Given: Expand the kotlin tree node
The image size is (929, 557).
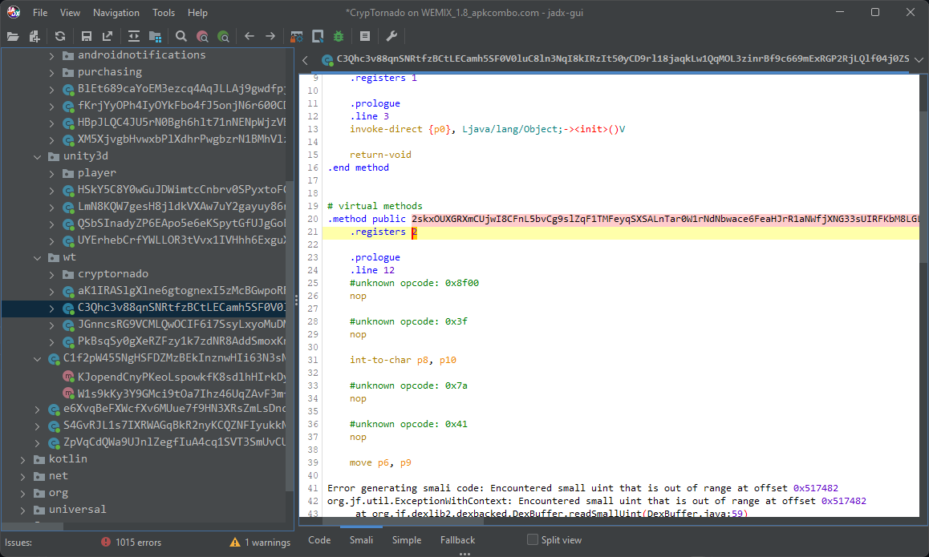Looking at the screenshot, I should pyautogui.click(x=22, y=458).
